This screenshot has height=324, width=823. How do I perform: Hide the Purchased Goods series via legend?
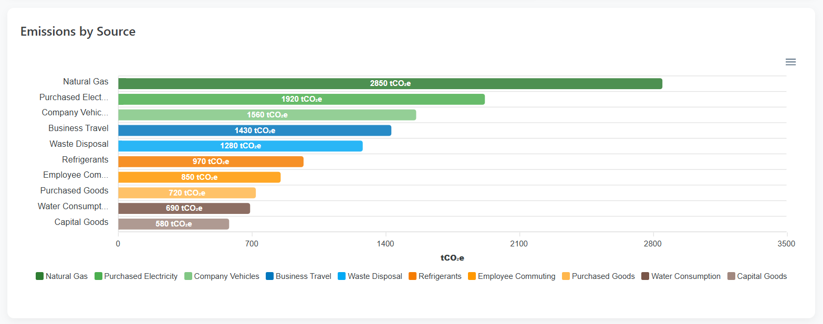pos(598,276)
